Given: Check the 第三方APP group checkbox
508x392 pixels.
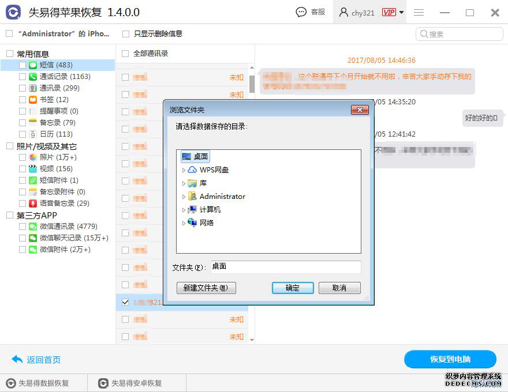Looking at the screenshot, I should point(10,215).
